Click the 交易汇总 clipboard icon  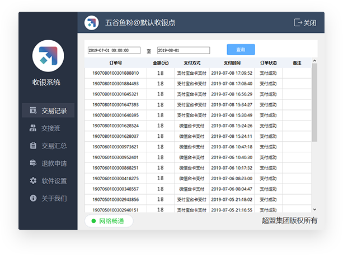click(33, 146)
